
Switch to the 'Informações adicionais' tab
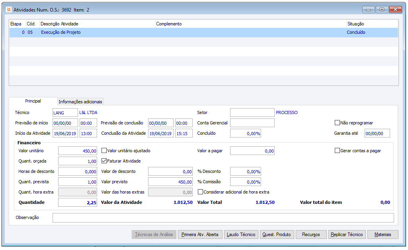pos(80,101)
